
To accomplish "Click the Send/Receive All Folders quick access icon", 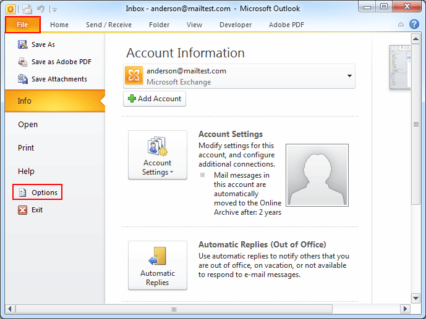I will coord(27,9).
